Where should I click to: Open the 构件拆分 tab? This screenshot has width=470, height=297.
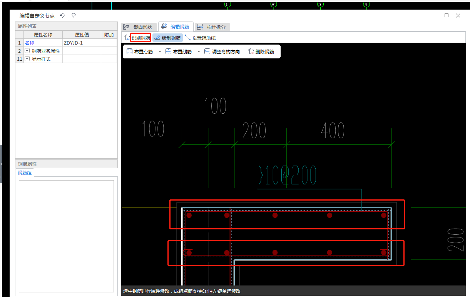pos(212,27)
